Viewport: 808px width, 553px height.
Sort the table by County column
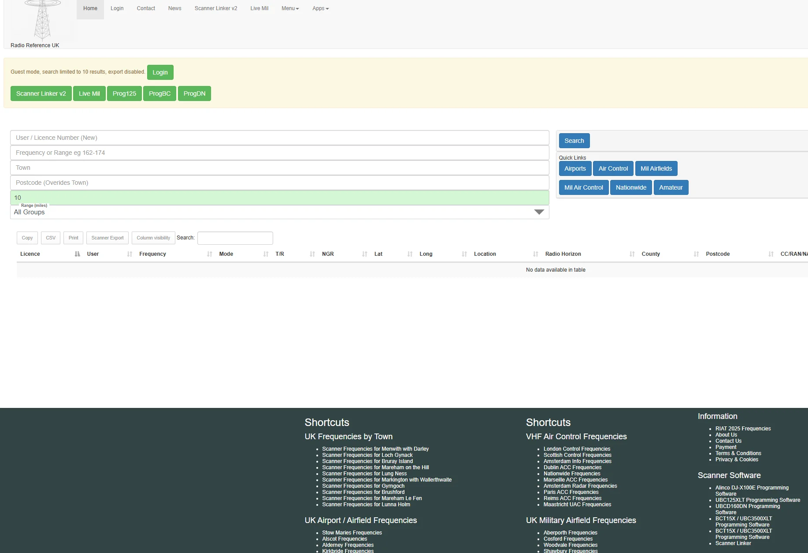651,254
